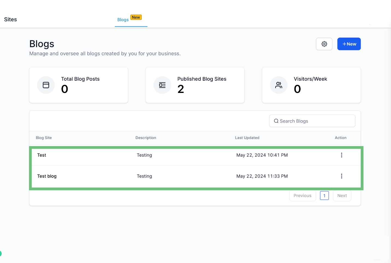Click the Testing description in the Test blog row

tap(144, 176)
